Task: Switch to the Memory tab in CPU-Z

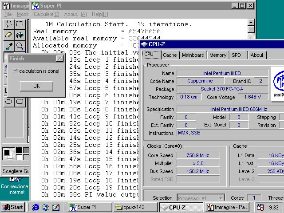Action: click(218, 55)
